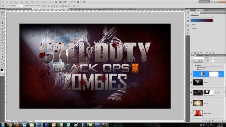Viewport: 226px width, 127px height.
Task: Open Firefox from the taskbar
Action: pyautogui.click(x=17, y=125)
